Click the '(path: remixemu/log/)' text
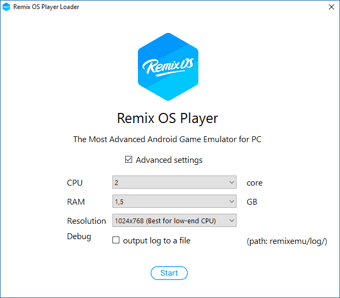 [x=287, y=241]
